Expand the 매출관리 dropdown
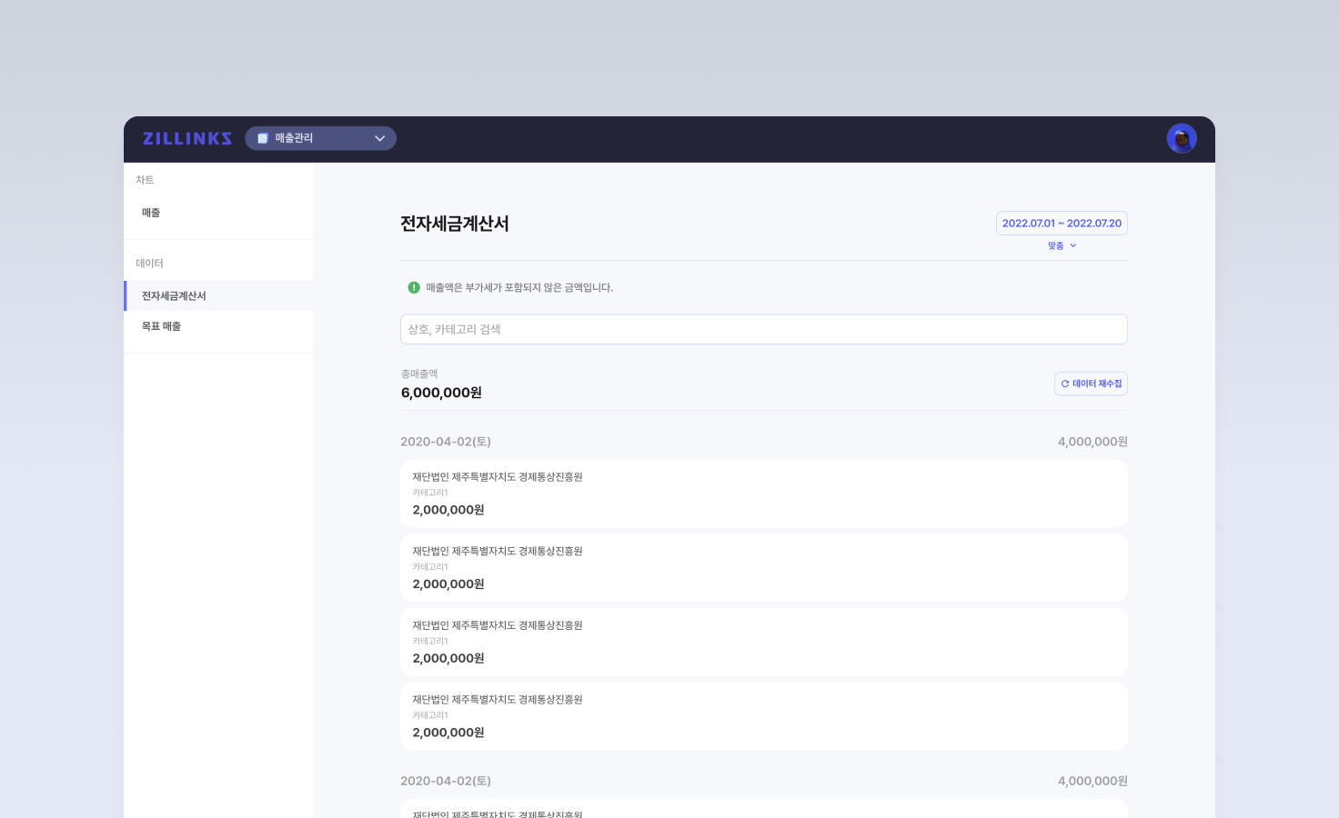The width and height of the screenshot is (1339, 818). click(x=320, y=138)
